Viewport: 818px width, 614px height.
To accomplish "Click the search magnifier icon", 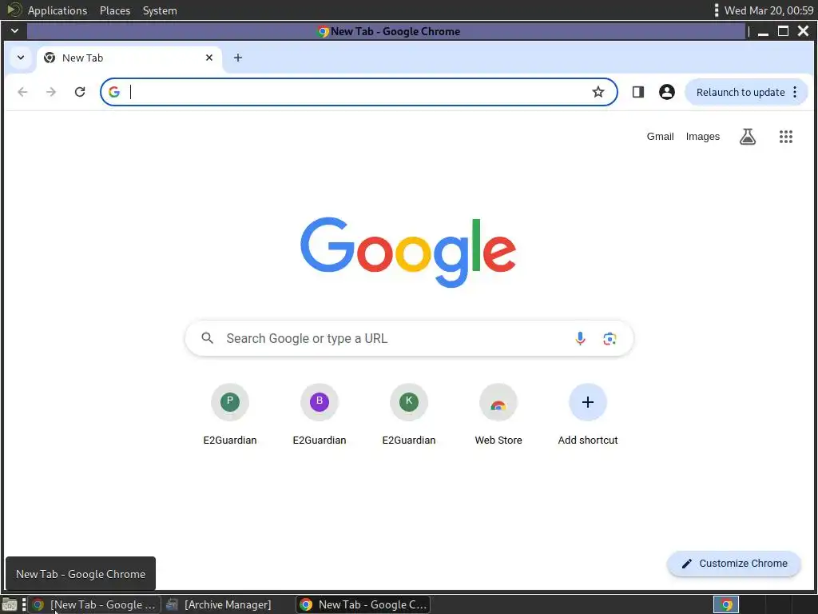I will tap(207, 338).
